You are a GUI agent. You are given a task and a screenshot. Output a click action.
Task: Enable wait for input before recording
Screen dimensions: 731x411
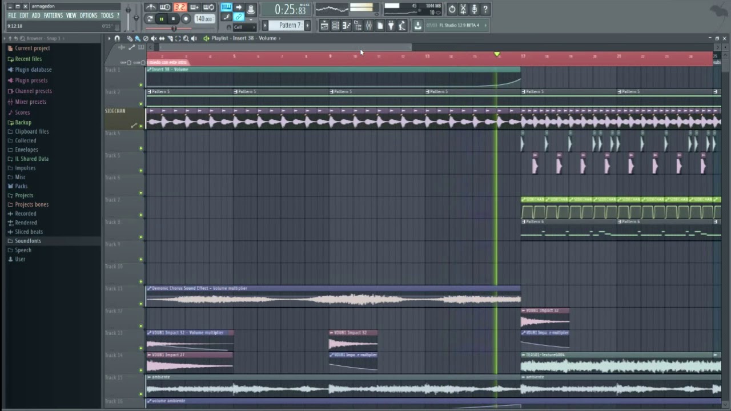click(x=165, y=7)
